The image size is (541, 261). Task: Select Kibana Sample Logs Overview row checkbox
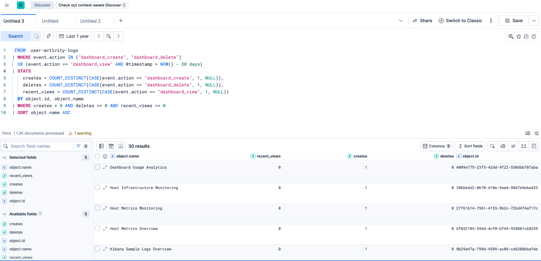tap(97, 249)
